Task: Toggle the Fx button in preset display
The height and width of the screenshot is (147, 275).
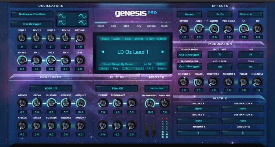Action: coord(127,69)
